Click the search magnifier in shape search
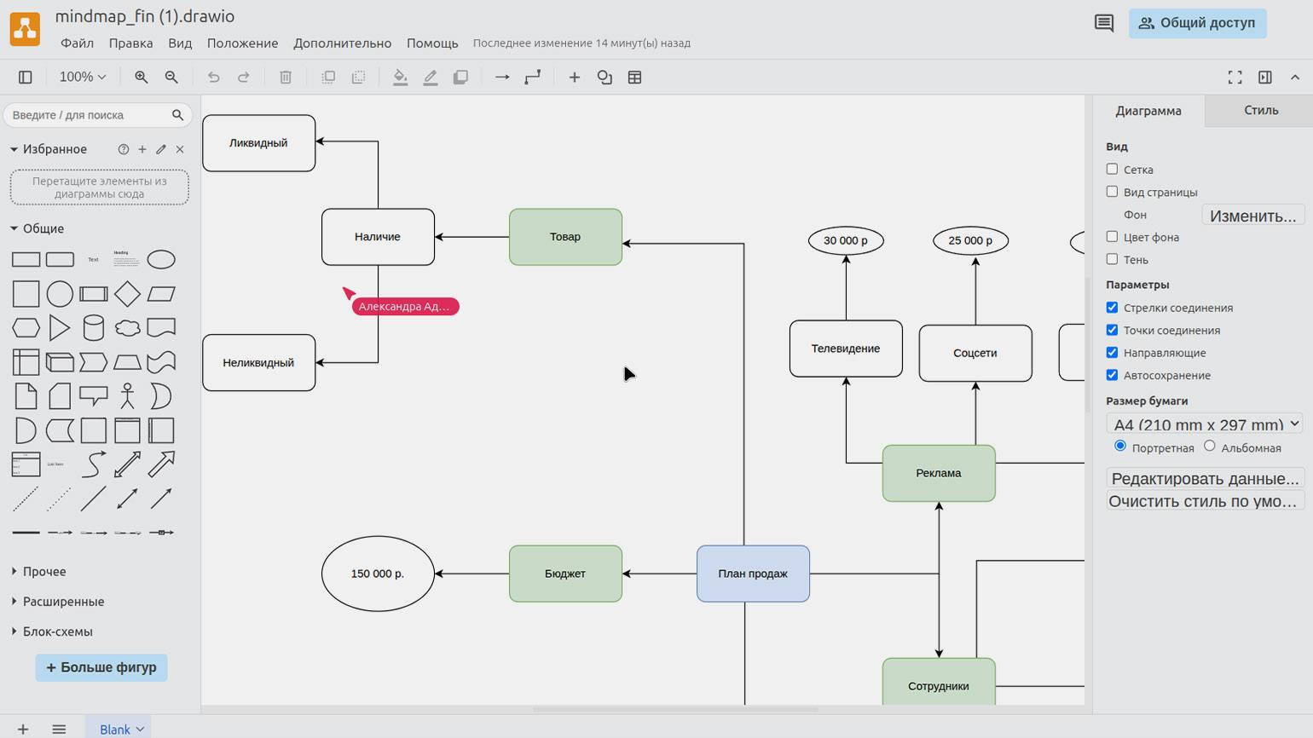The width and height of the screenshot is (1313, 738). pyautogui.click(x=177, y=115)
